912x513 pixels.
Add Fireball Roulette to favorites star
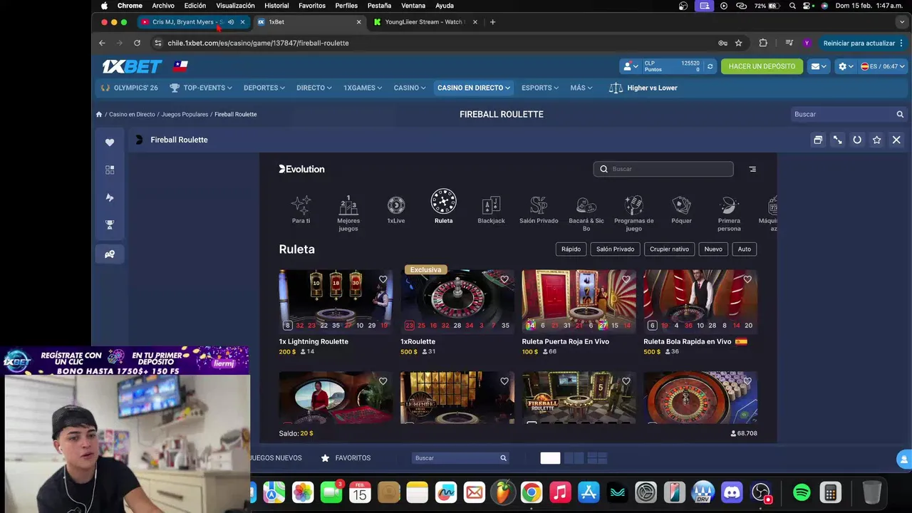pos(877,140)
